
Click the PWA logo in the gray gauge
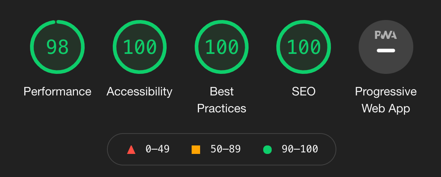pyautogui.click(x=386, y=35)
